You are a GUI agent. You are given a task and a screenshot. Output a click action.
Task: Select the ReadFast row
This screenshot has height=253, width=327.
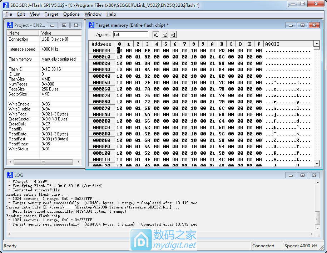(x=44, y=139)
